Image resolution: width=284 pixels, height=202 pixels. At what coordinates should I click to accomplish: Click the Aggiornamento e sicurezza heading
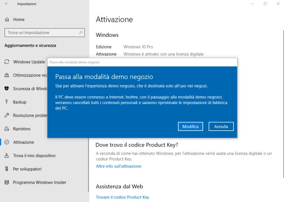pyautogui.click(x=30, y=45)
